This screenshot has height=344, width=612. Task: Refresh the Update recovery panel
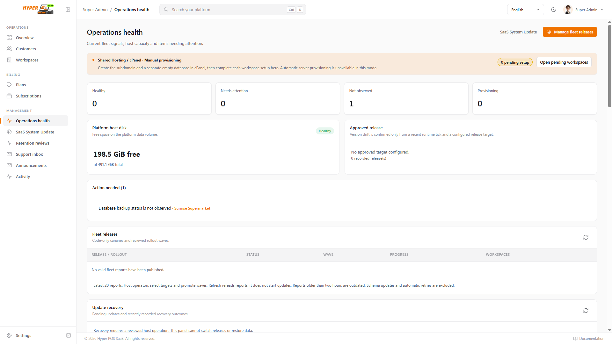tap(586, 311)
